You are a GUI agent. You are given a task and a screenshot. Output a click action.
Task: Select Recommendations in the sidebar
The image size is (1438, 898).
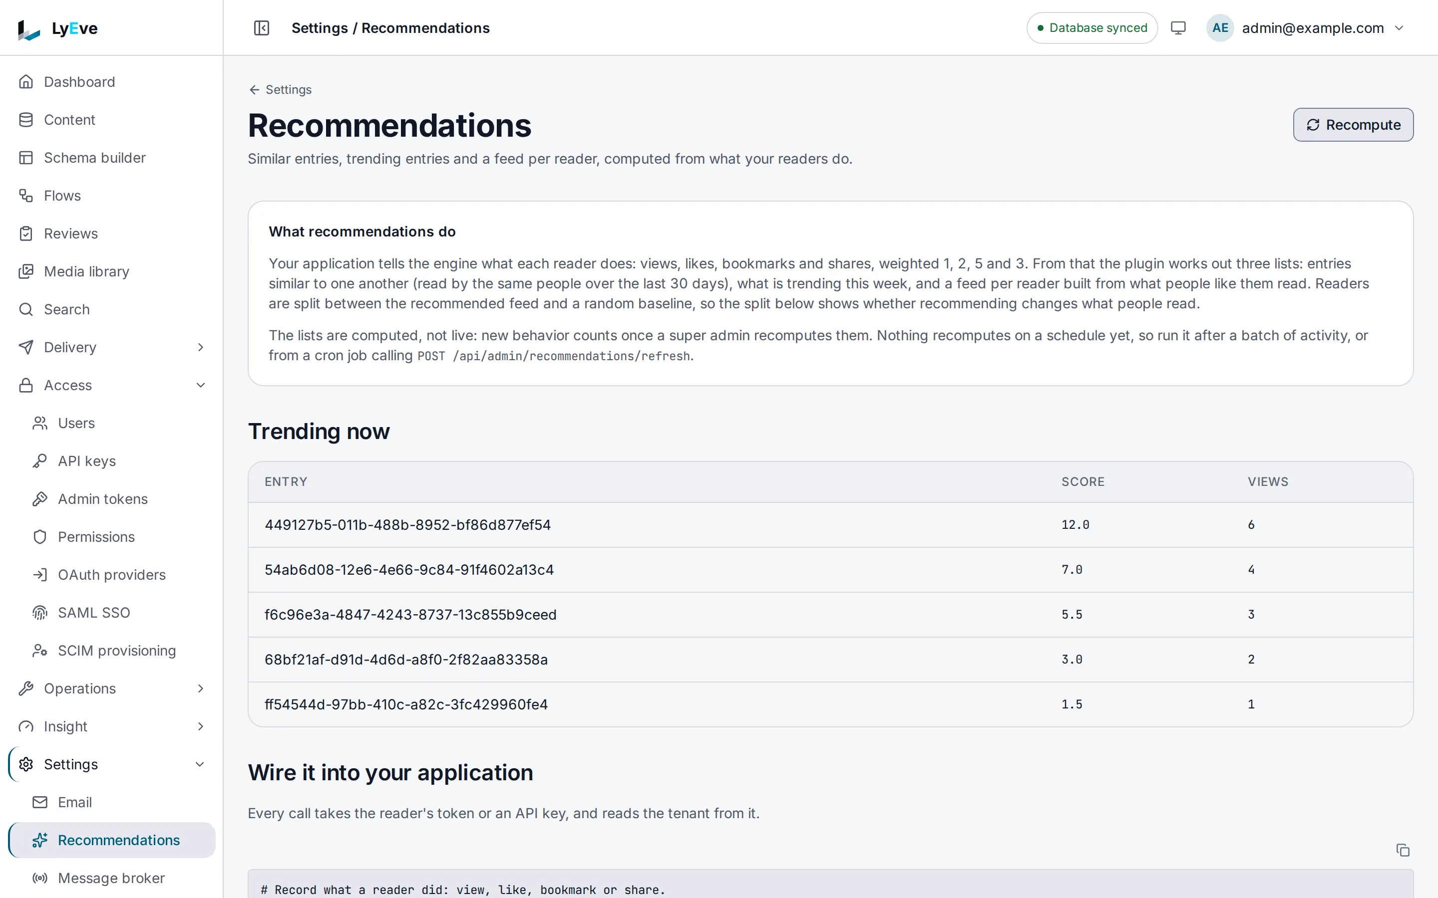point(113,841)
